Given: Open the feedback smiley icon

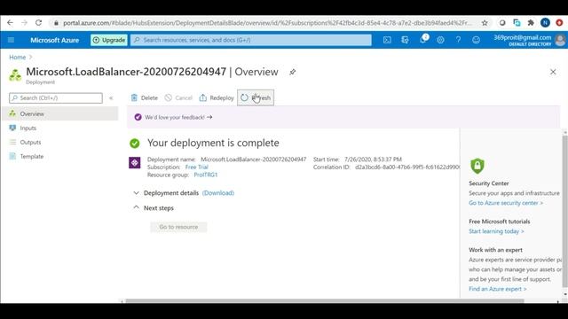Looking at the screenshot, I should pos(476,40).
